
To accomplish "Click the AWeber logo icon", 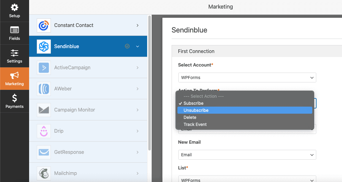I will (44, 89).
